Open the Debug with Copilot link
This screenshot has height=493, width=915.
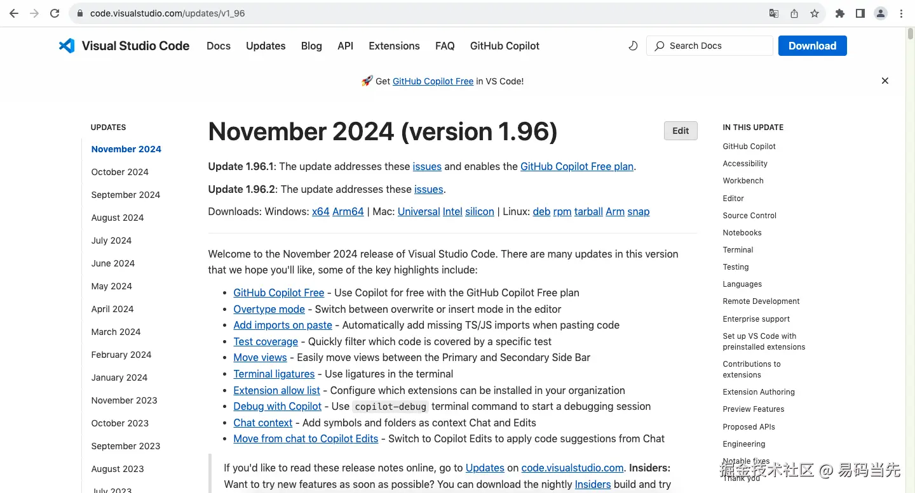coord(277,406)
